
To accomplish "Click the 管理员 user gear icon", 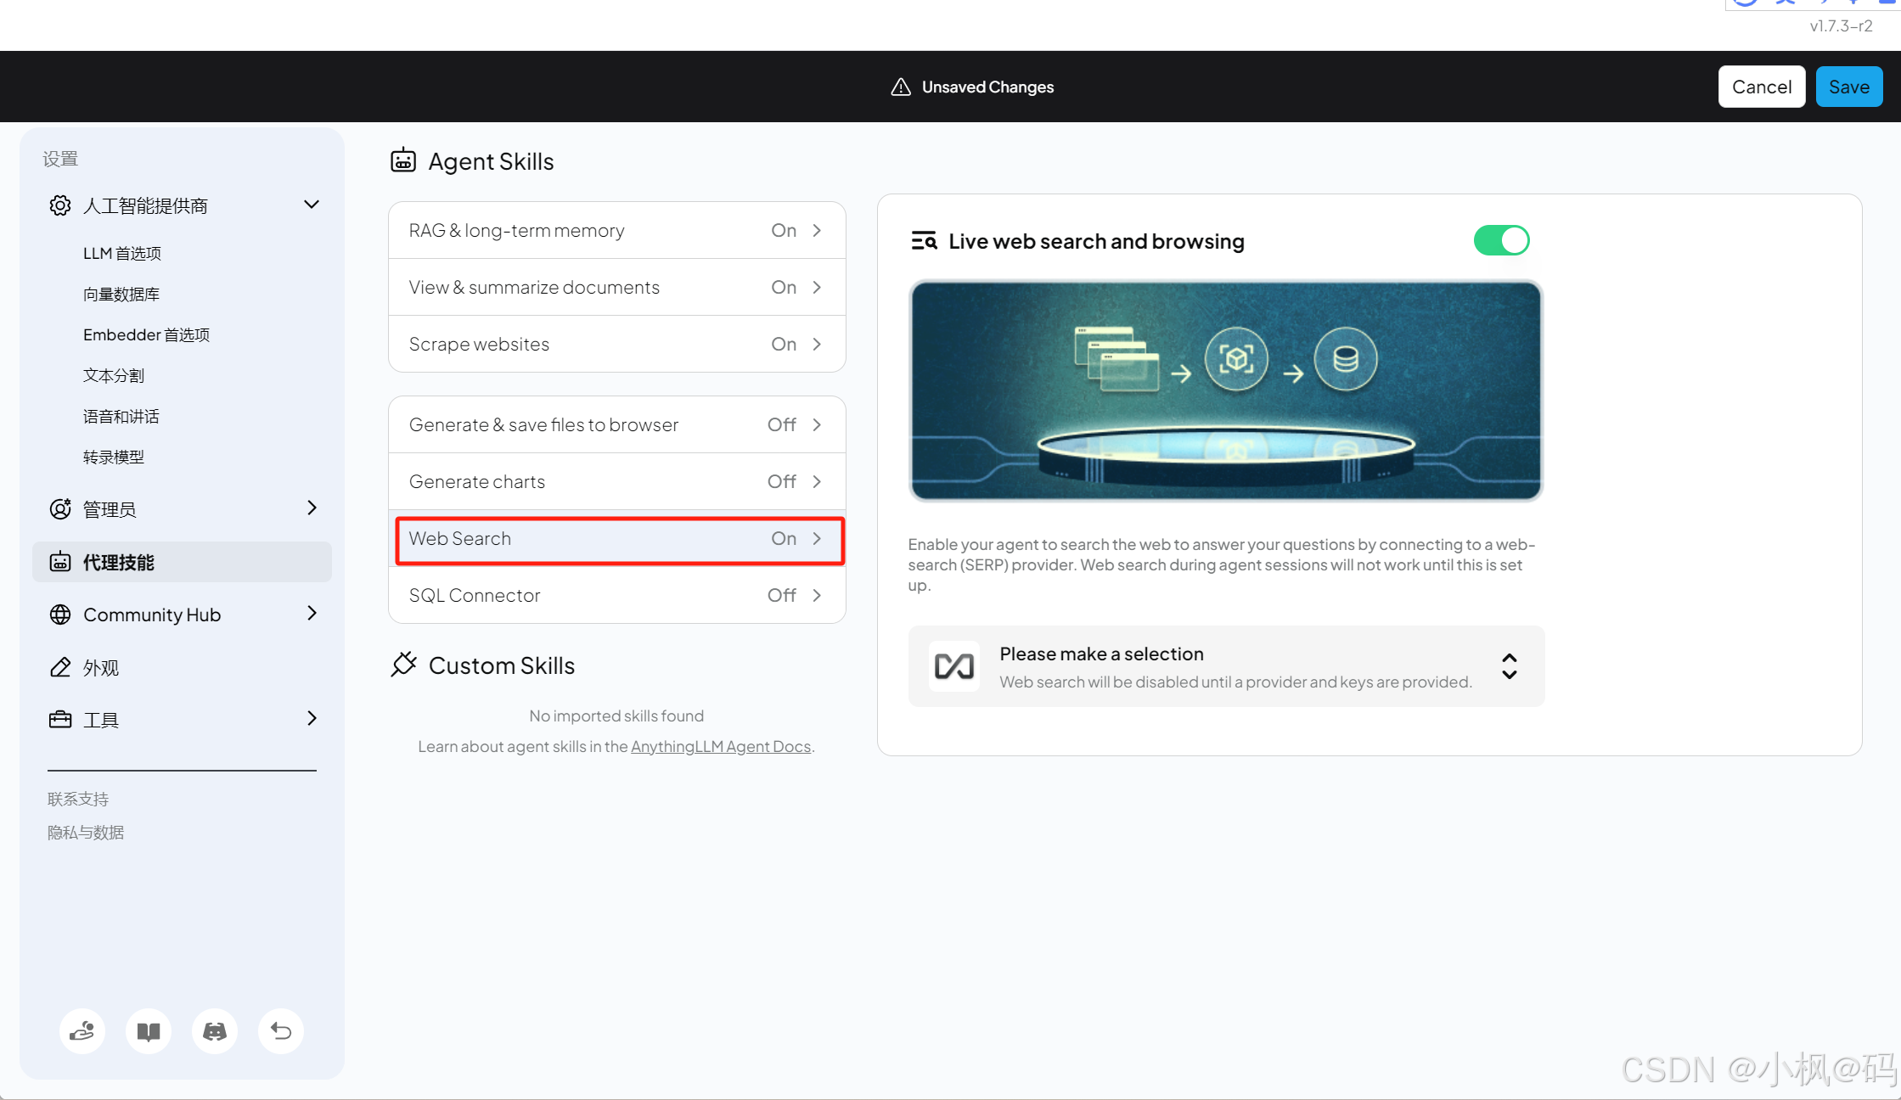I will [x=60, y=508].
